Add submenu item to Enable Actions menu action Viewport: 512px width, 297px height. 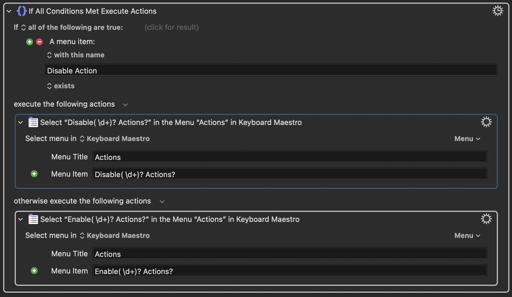click(x=34, y=271)
